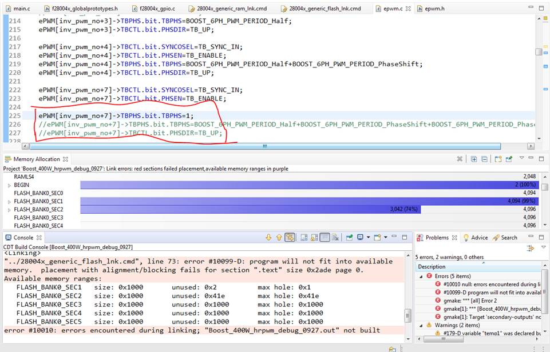Collapse Warnings (2 items) group
Viewport: 550px width, 352px height.
pos(421,325)
